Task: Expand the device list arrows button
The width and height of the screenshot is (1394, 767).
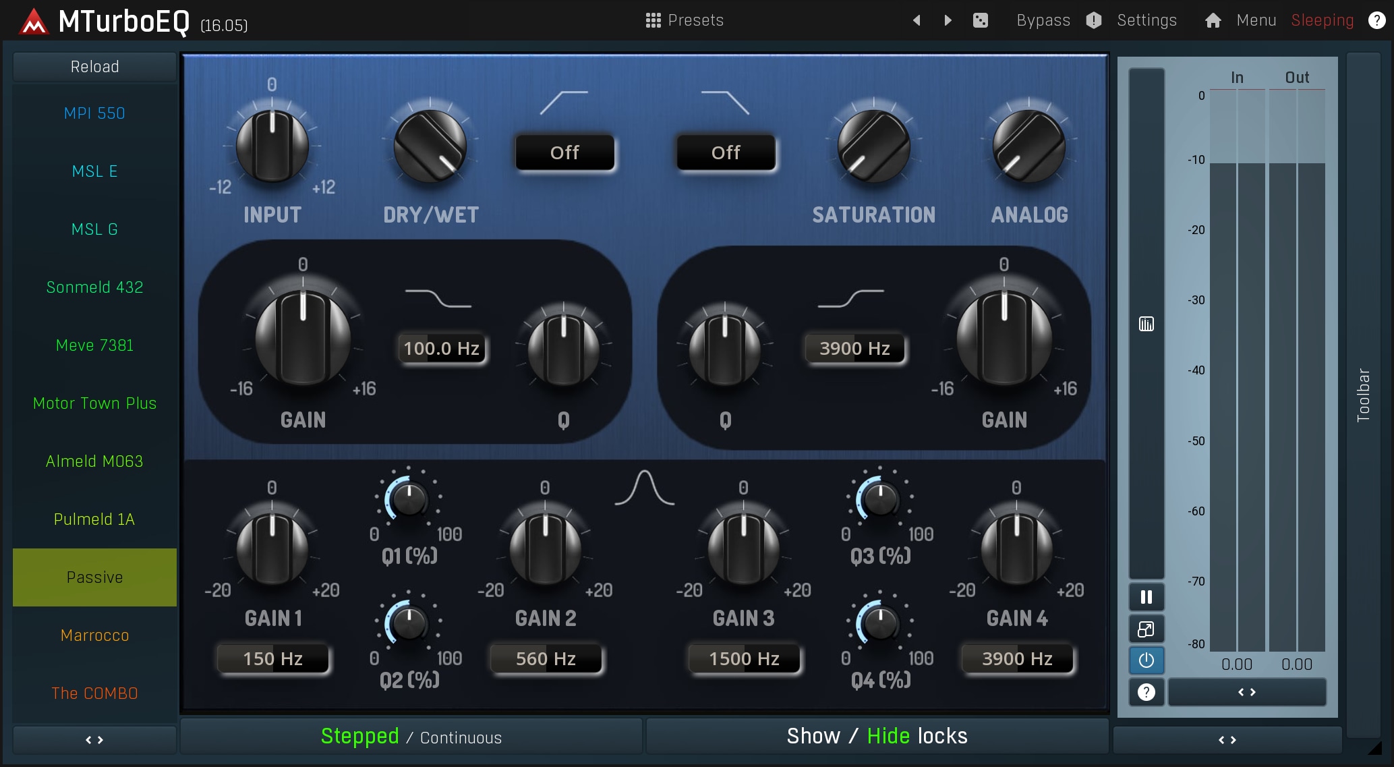Action: [94, 740]
